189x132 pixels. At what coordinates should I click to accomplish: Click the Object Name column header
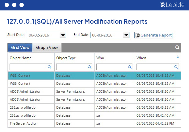(31, 58)
